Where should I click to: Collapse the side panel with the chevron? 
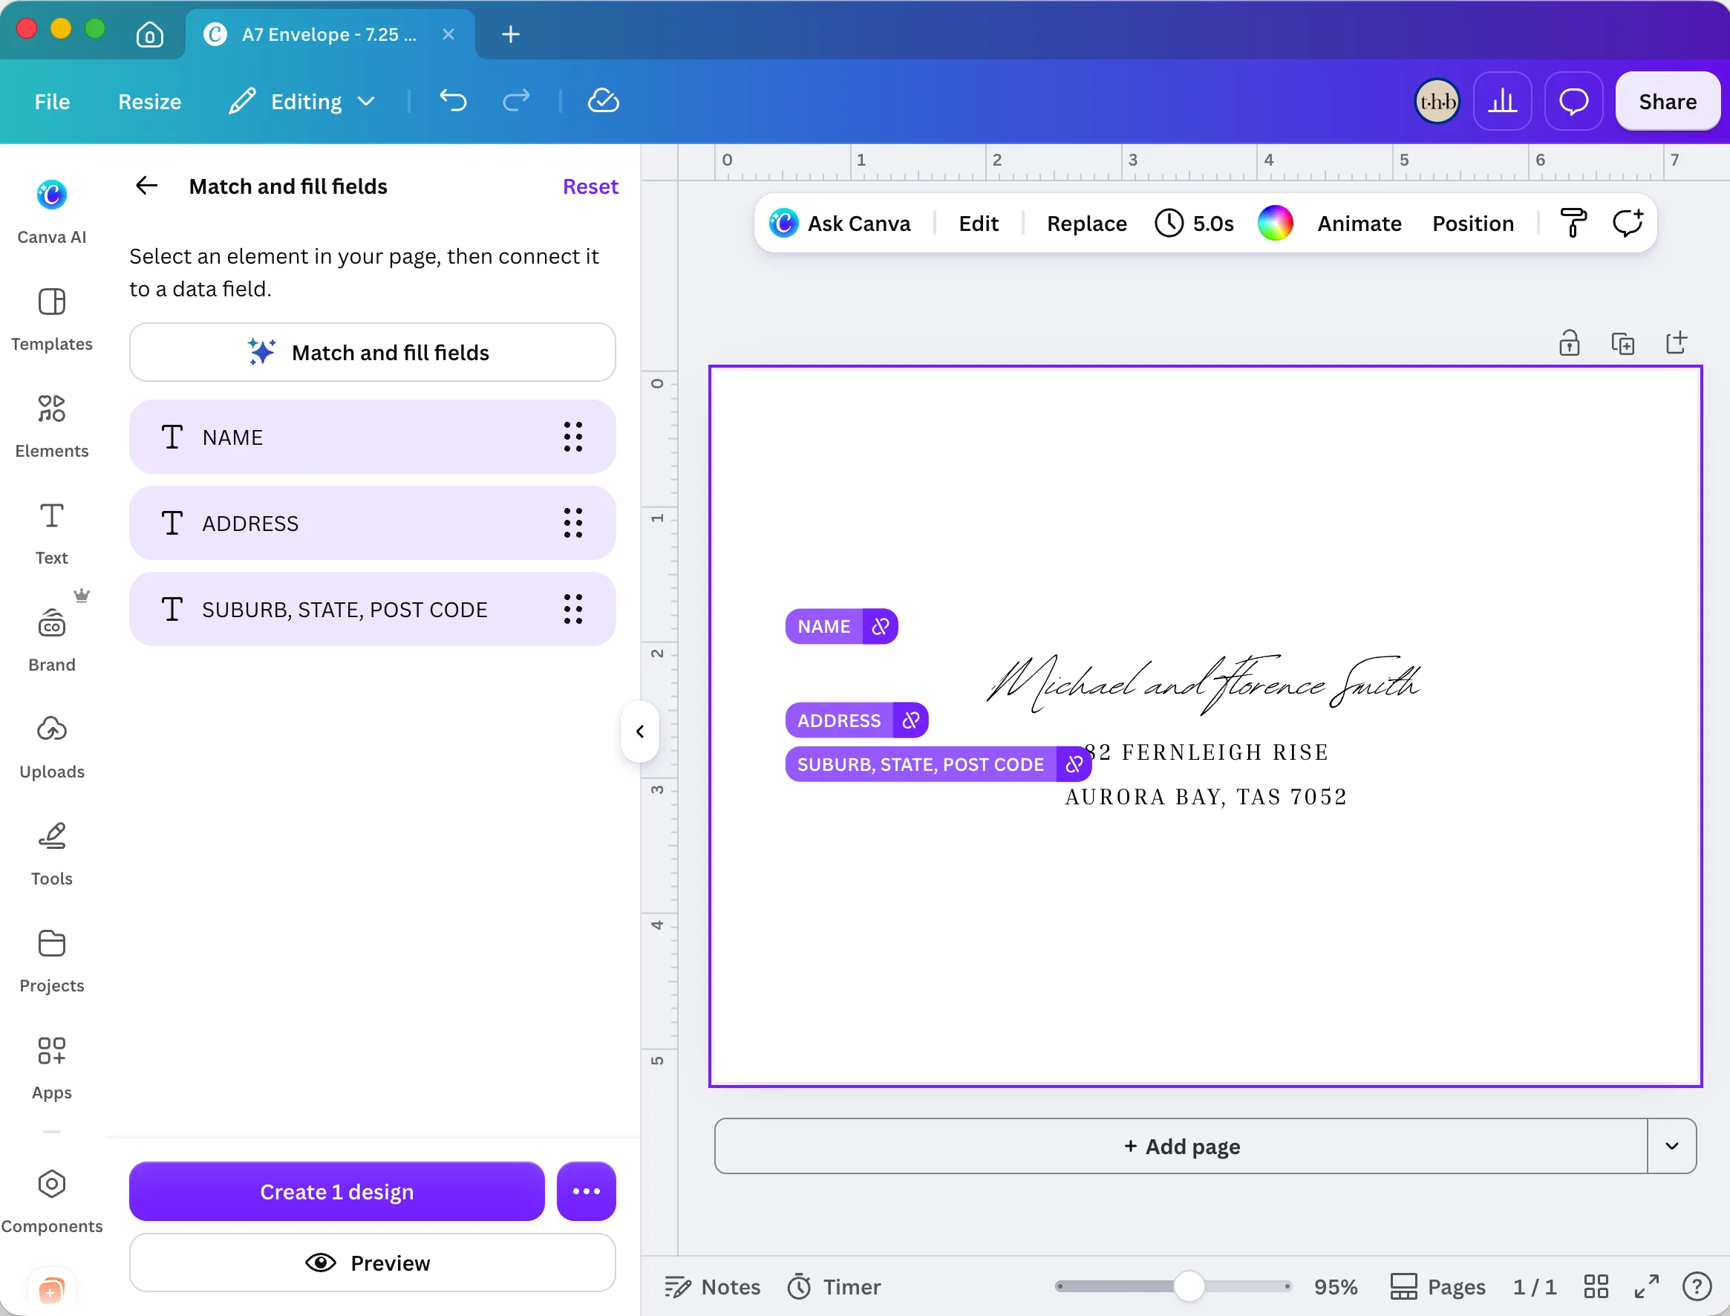tap(640, 731)
